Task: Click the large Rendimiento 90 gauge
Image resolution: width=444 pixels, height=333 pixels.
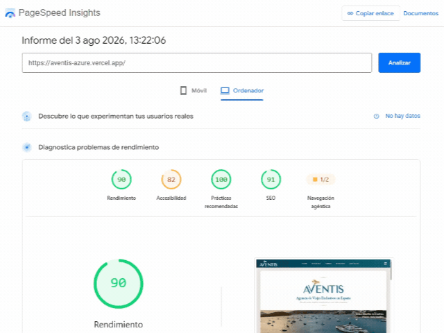Action: click(119, 284)
